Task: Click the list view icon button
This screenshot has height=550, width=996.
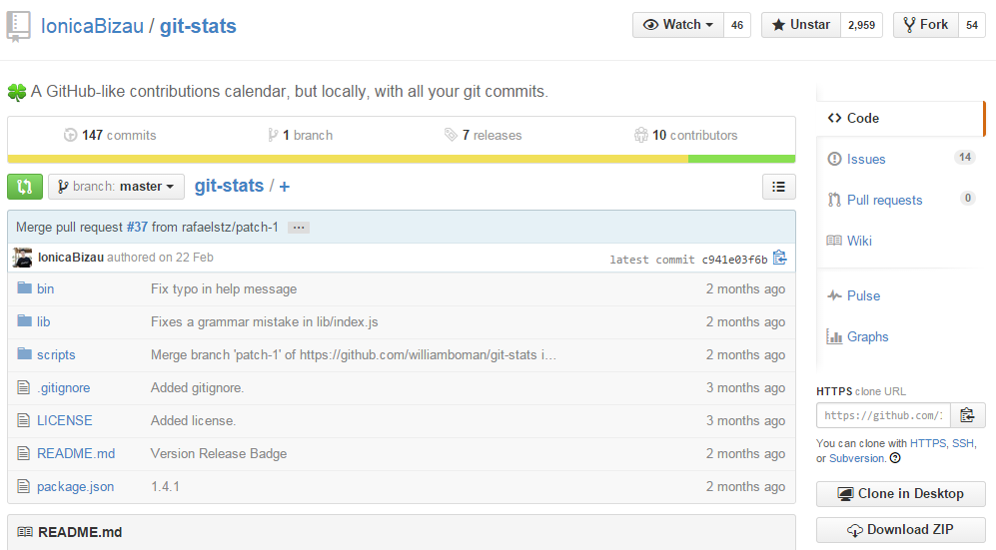Action: (779, 187)
